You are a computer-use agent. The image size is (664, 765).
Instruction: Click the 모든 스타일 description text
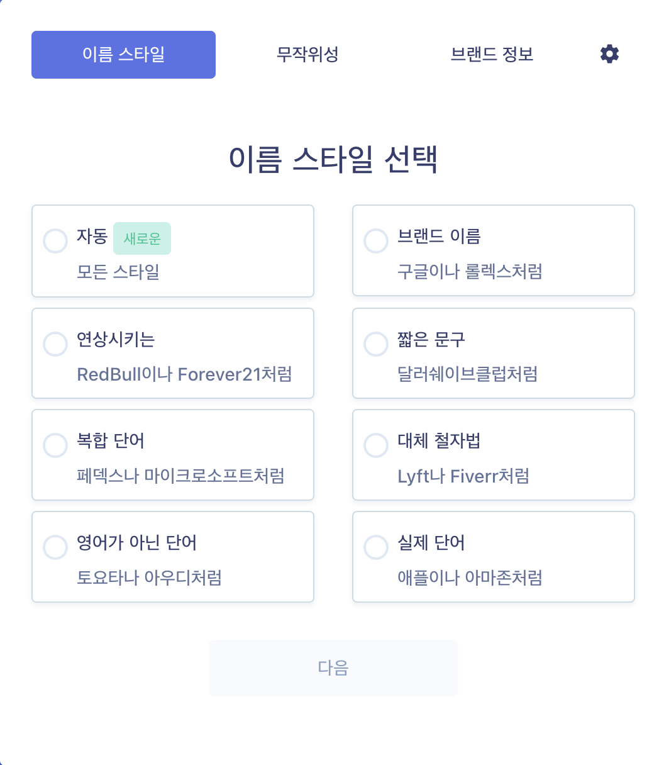118,272
